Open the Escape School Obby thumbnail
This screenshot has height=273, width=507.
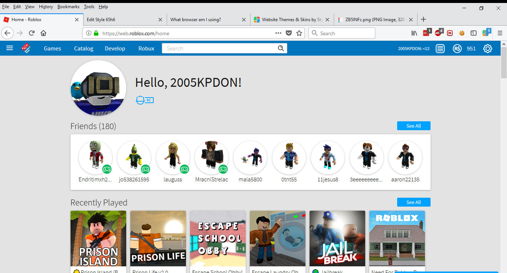click(218, 239)
